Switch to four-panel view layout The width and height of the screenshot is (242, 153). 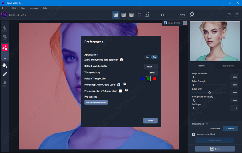[x=131, y=15]
